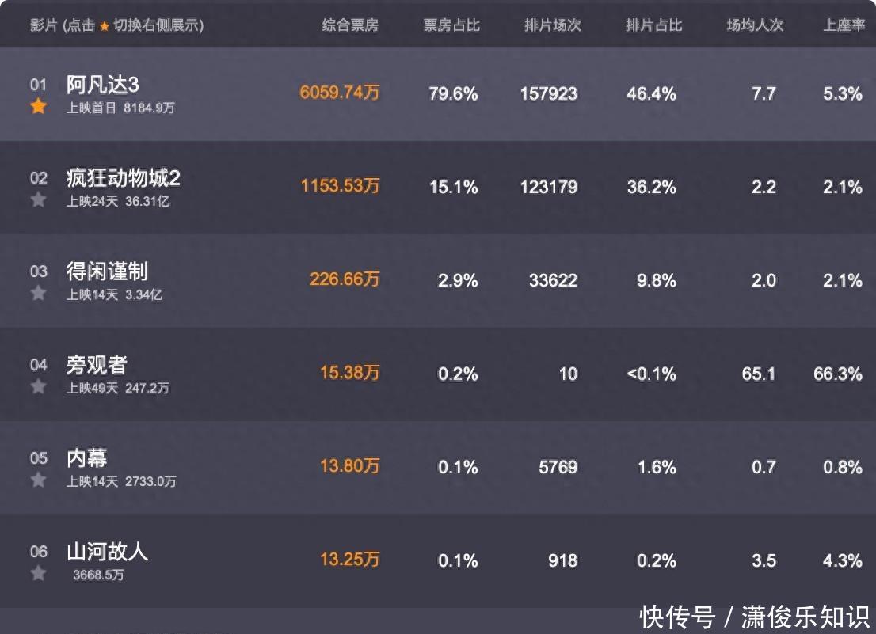Click the star icon on the 内幕 row
Screen dimensions: 876x634
click(37, 479)
